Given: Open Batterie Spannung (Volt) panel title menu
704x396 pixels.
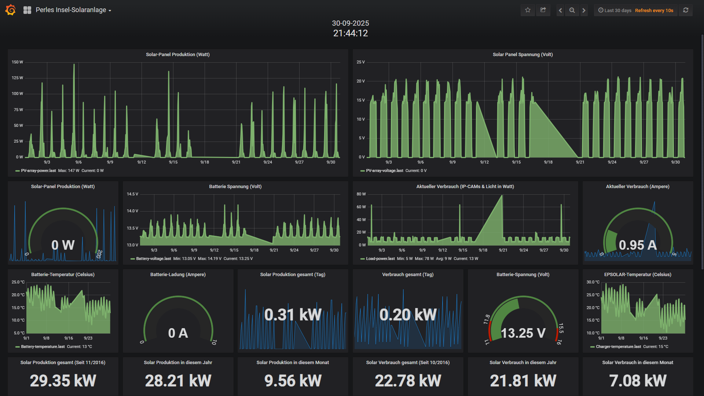Looking at the screenshot, I should pyautogui.click(x=235, y=186).
